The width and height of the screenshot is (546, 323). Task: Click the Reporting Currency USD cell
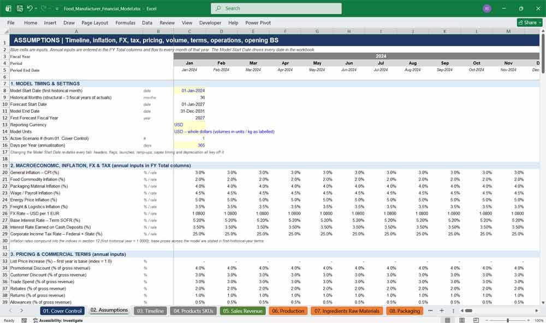[190, 125]
